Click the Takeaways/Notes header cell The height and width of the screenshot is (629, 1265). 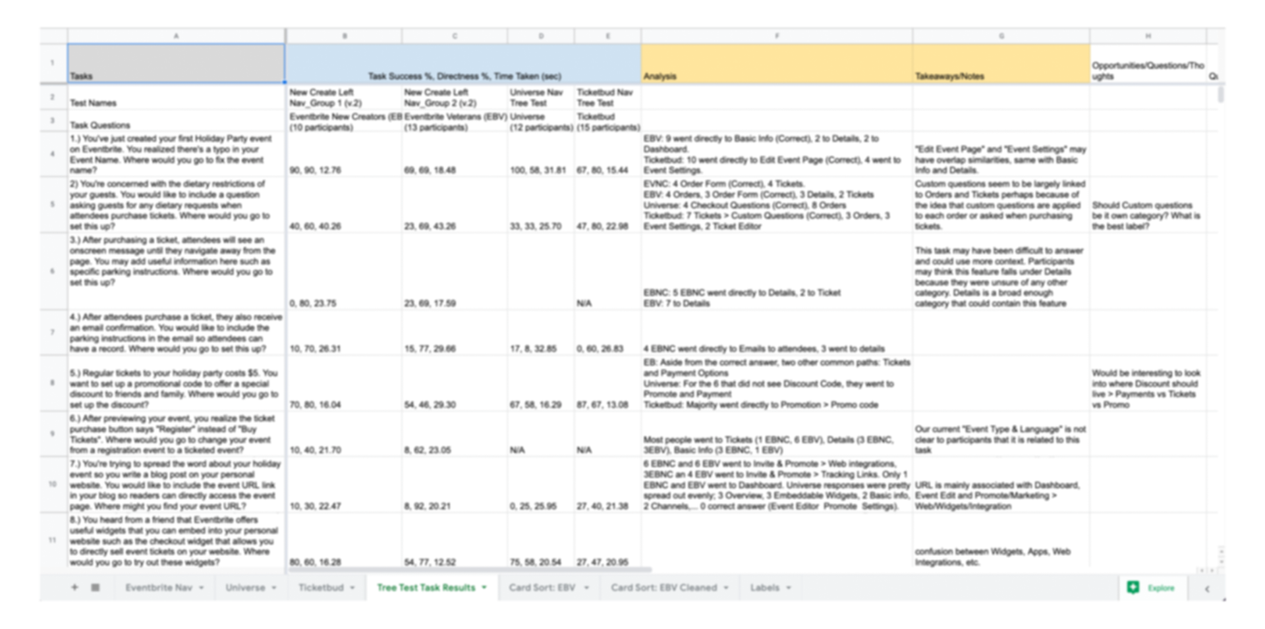click(x=1001, y=63)
